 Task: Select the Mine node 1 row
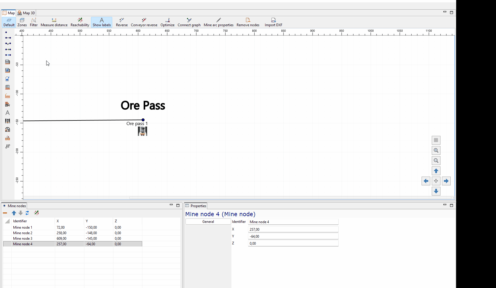pos(73,227)
